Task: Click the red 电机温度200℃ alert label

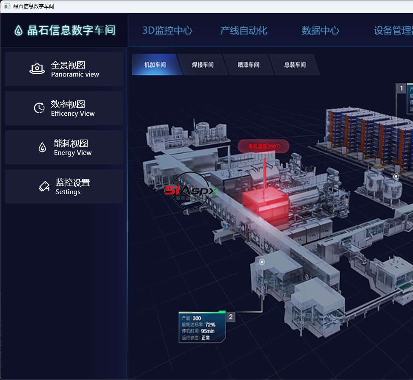Action: point(264,146)
